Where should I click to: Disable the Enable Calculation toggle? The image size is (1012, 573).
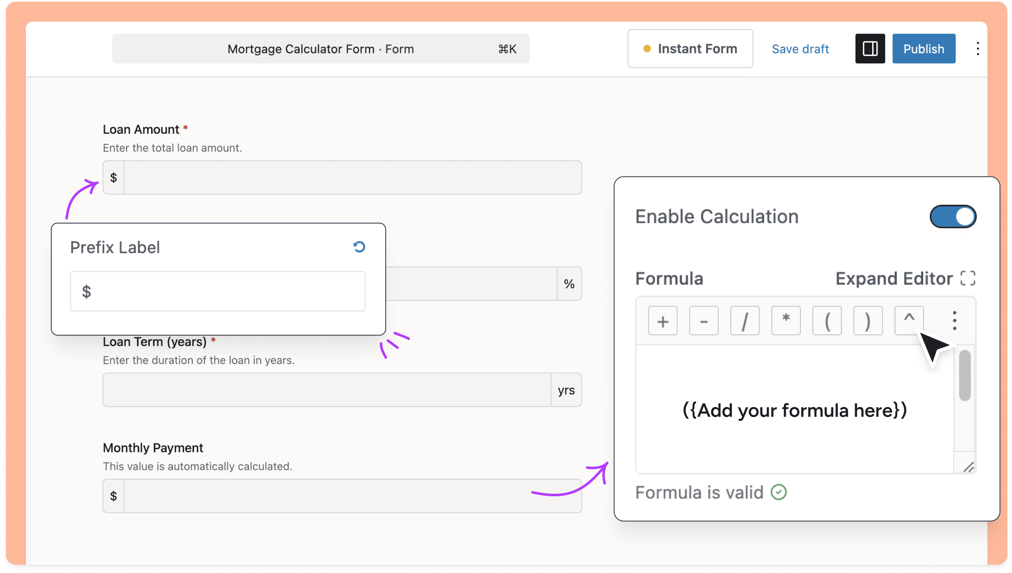(x=953, y=216)
